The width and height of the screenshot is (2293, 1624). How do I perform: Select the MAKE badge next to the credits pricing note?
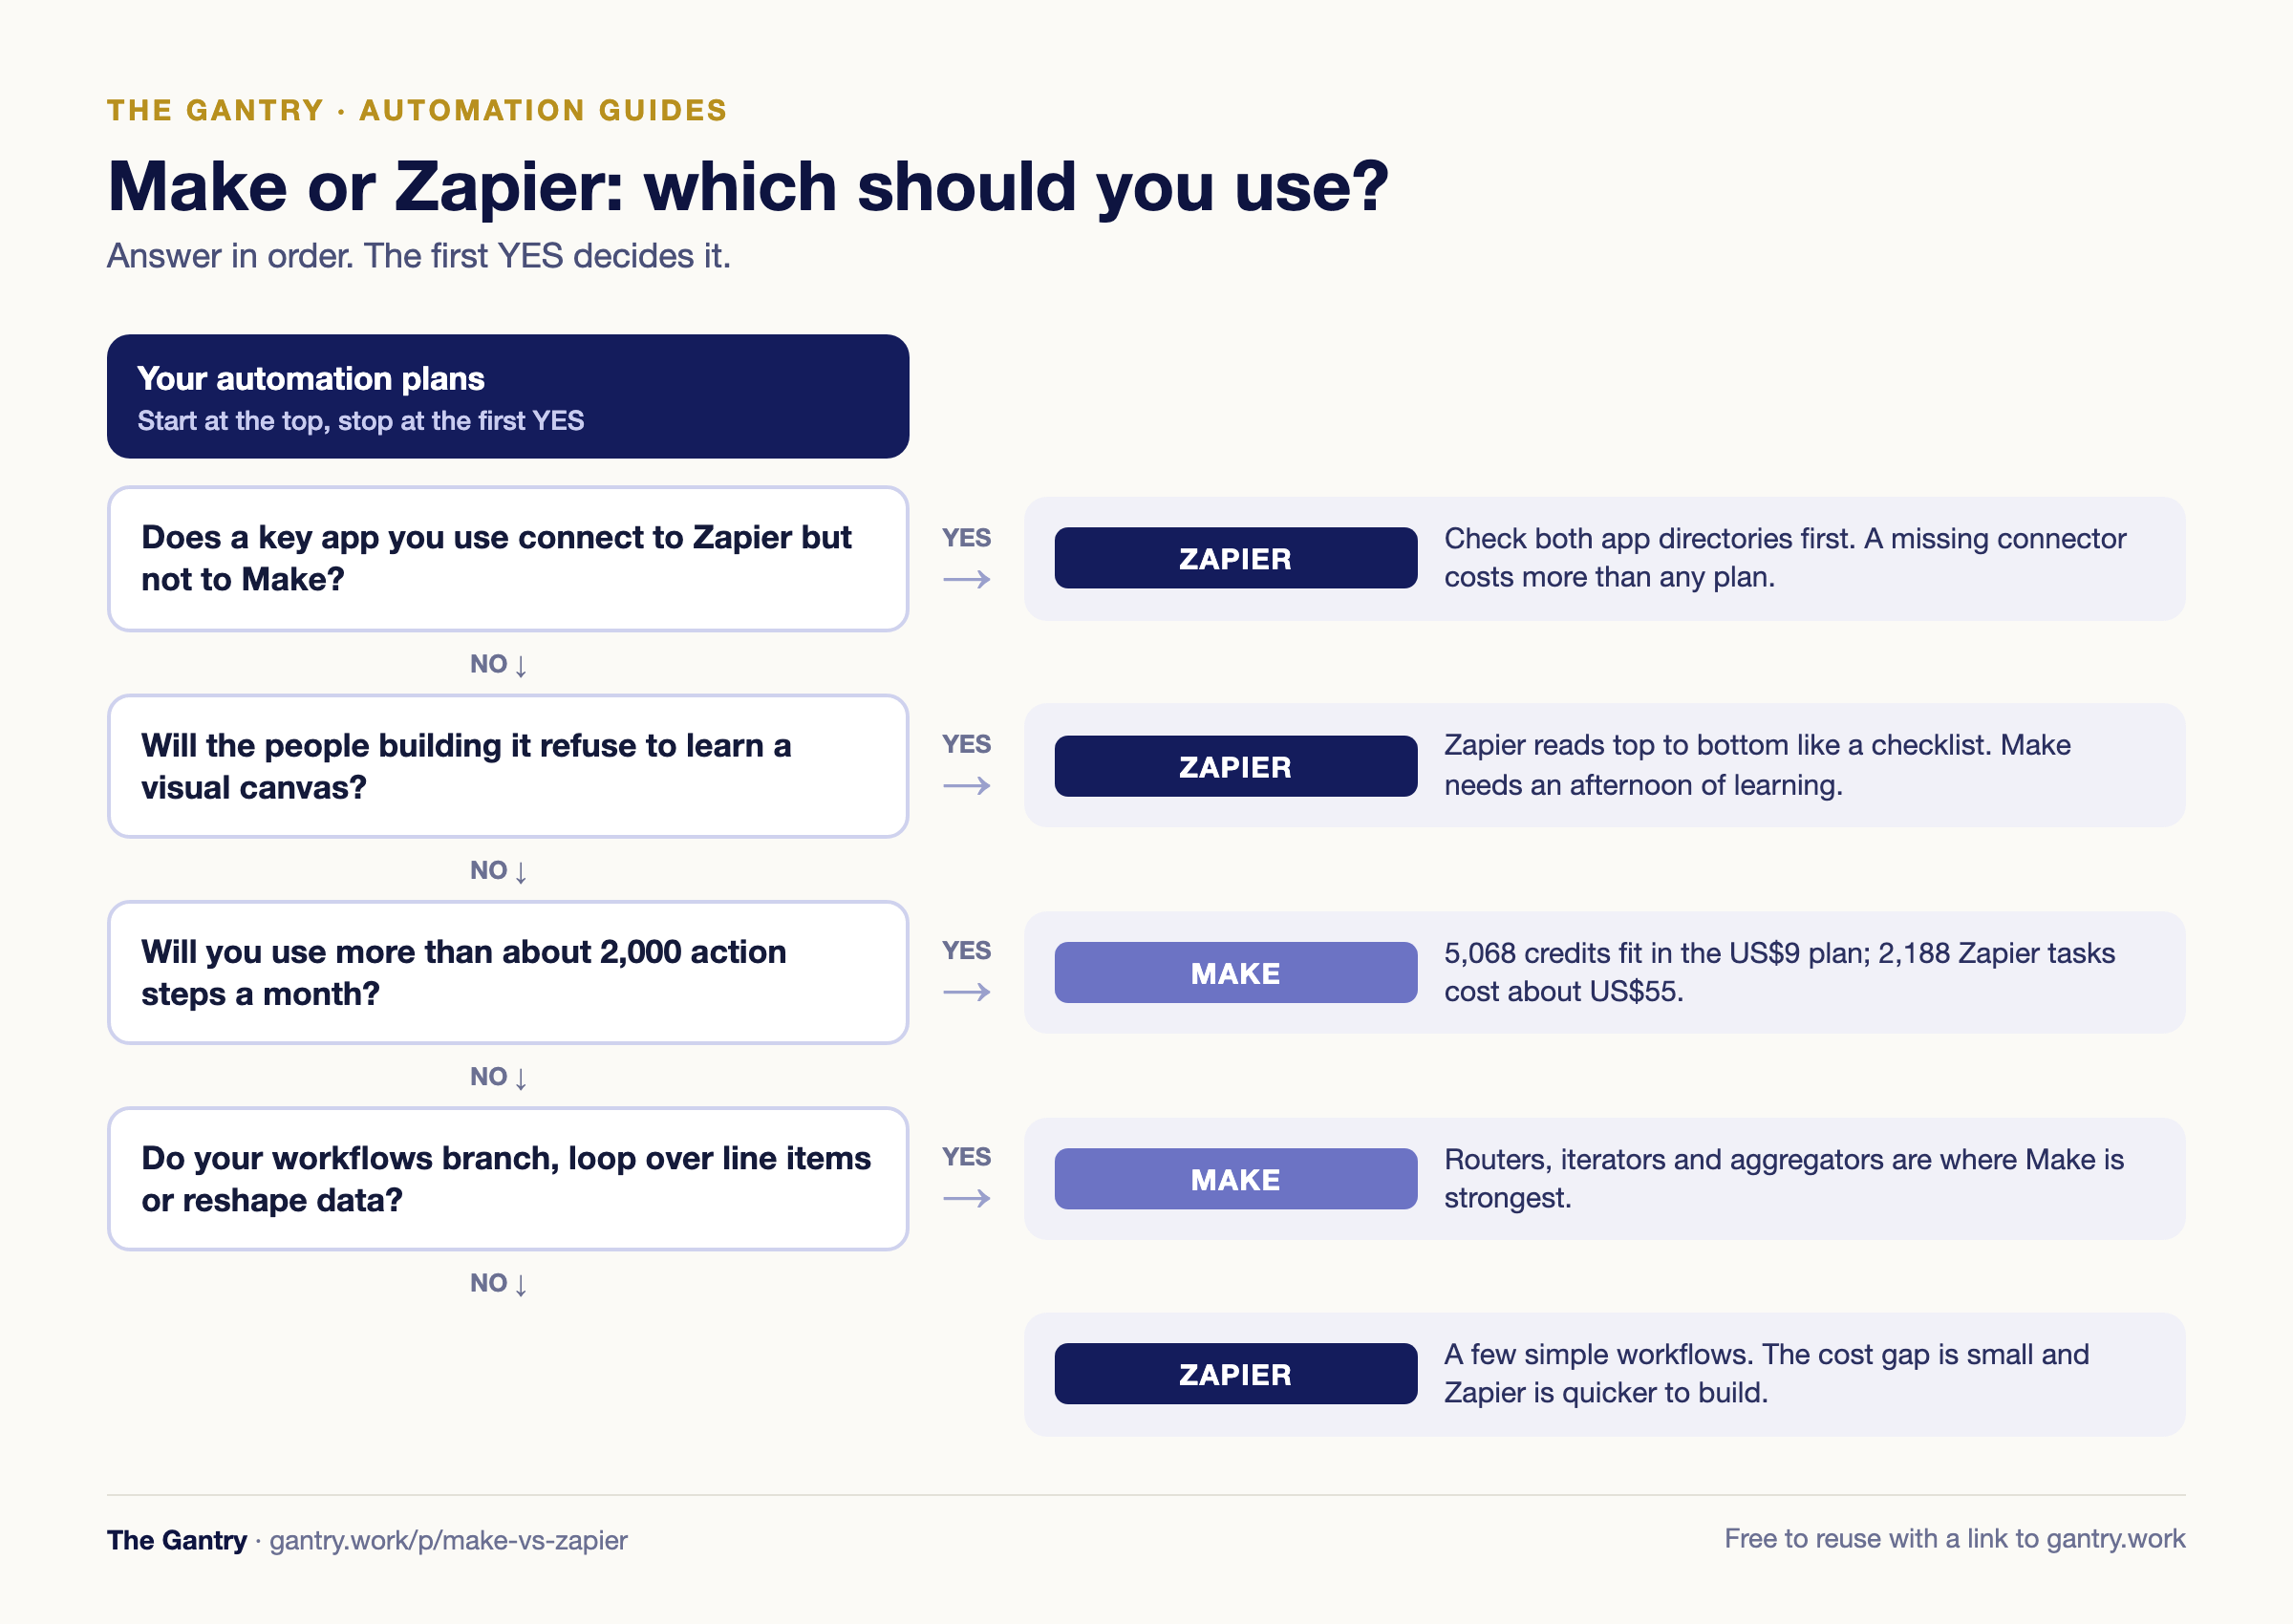1235,973
